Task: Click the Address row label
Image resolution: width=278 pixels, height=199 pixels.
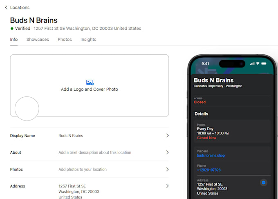Action: click(18, 186)
